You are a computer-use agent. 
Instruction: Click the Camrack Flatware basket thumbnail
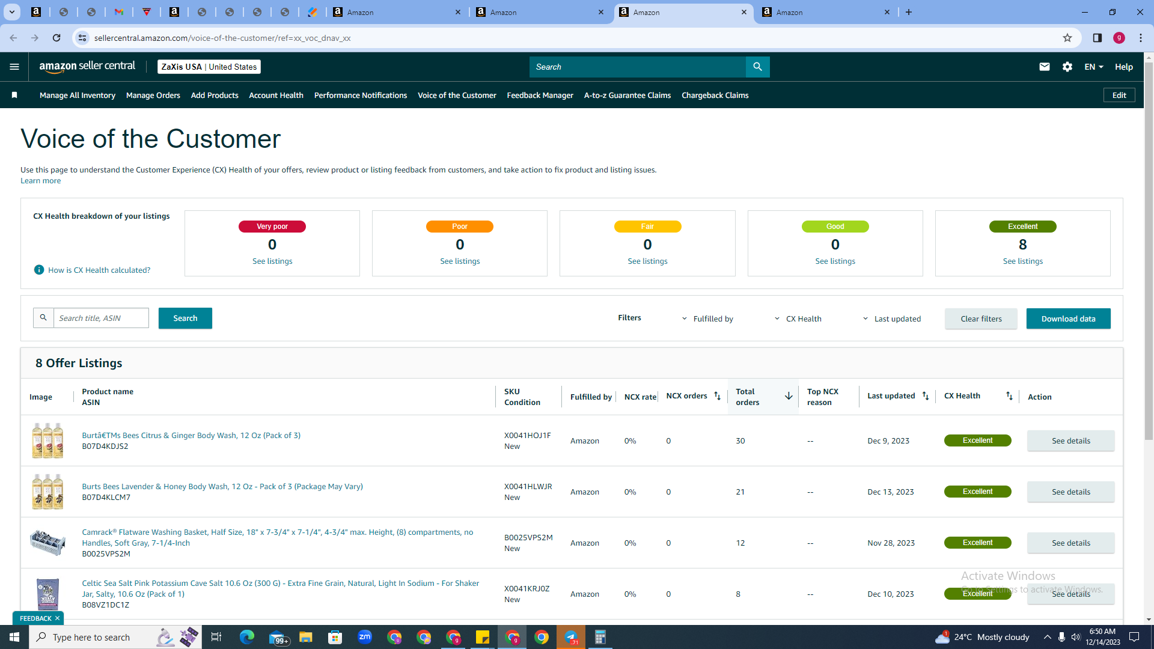(x=47, y=543)
